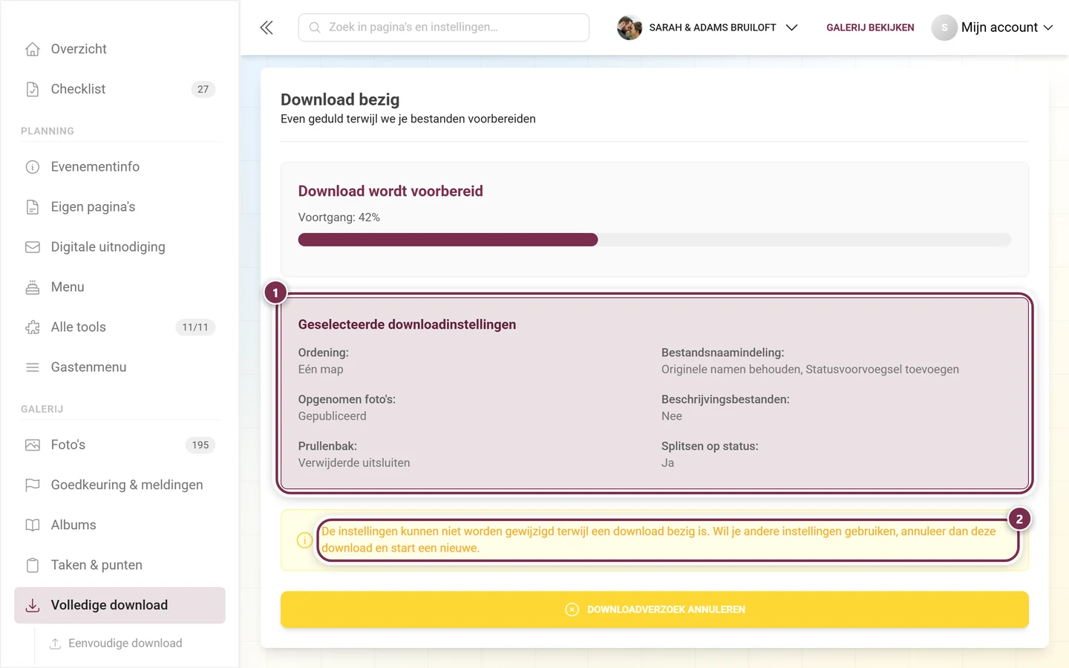Click the Overzicht home icon

point(33,49)
